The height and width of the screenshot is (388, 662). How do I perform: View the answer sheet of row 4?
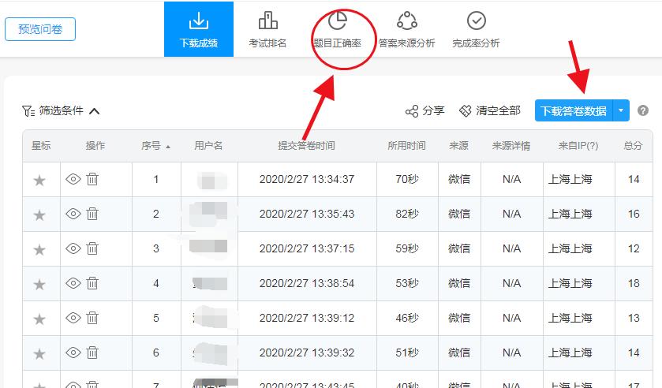pos(73,283)
